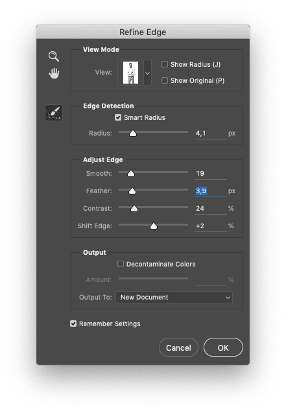Viewport: 286px width, 413px height.
Task: Enable the Show Radius (J) checkbox
Action: (165, 64)
